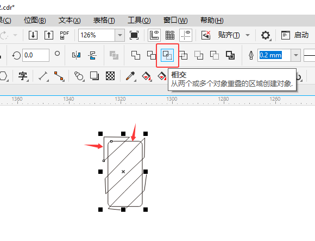The image size is (315, 241).
Task: Expand the 贴齐(T) snap-to dropdown
Action: tap(248, 35)
